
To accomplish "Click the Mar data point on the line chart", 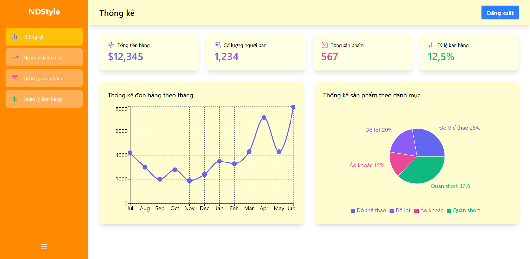I will point(249,152).
